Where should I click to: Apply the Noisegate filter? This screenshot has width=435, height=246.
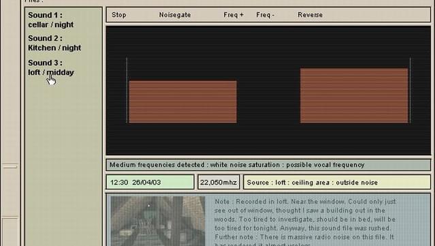point(175,15)
